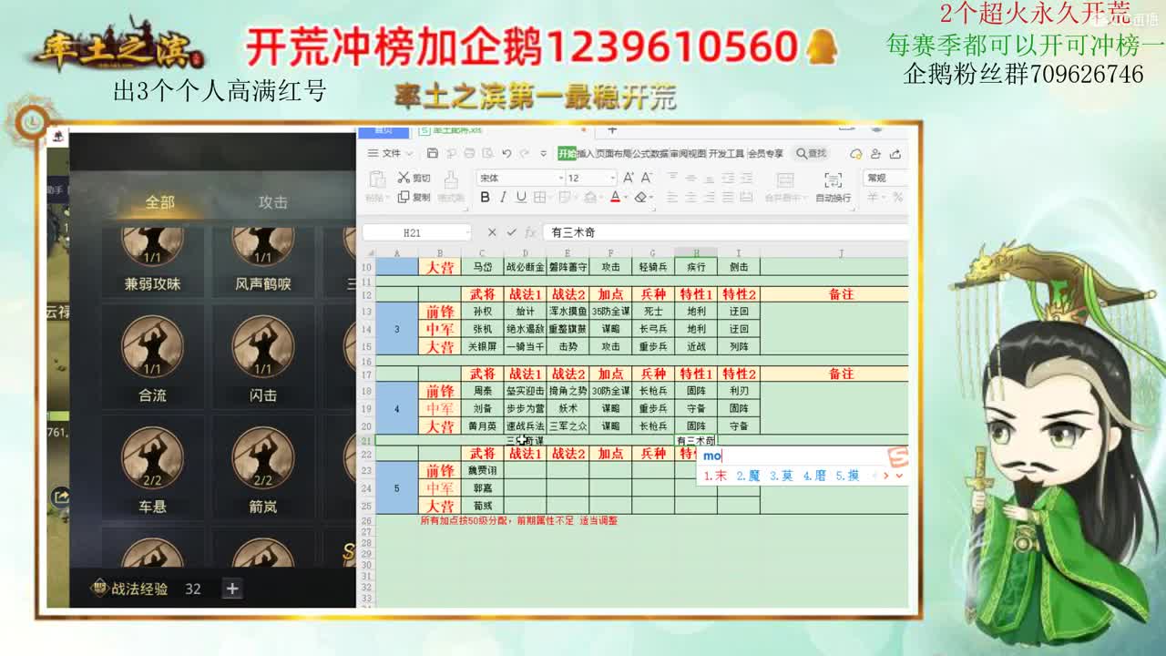The height and width of the screenshot is (656, 1166).
Task: Open the H21 name box dropdown
Action: tap(467, 232)
